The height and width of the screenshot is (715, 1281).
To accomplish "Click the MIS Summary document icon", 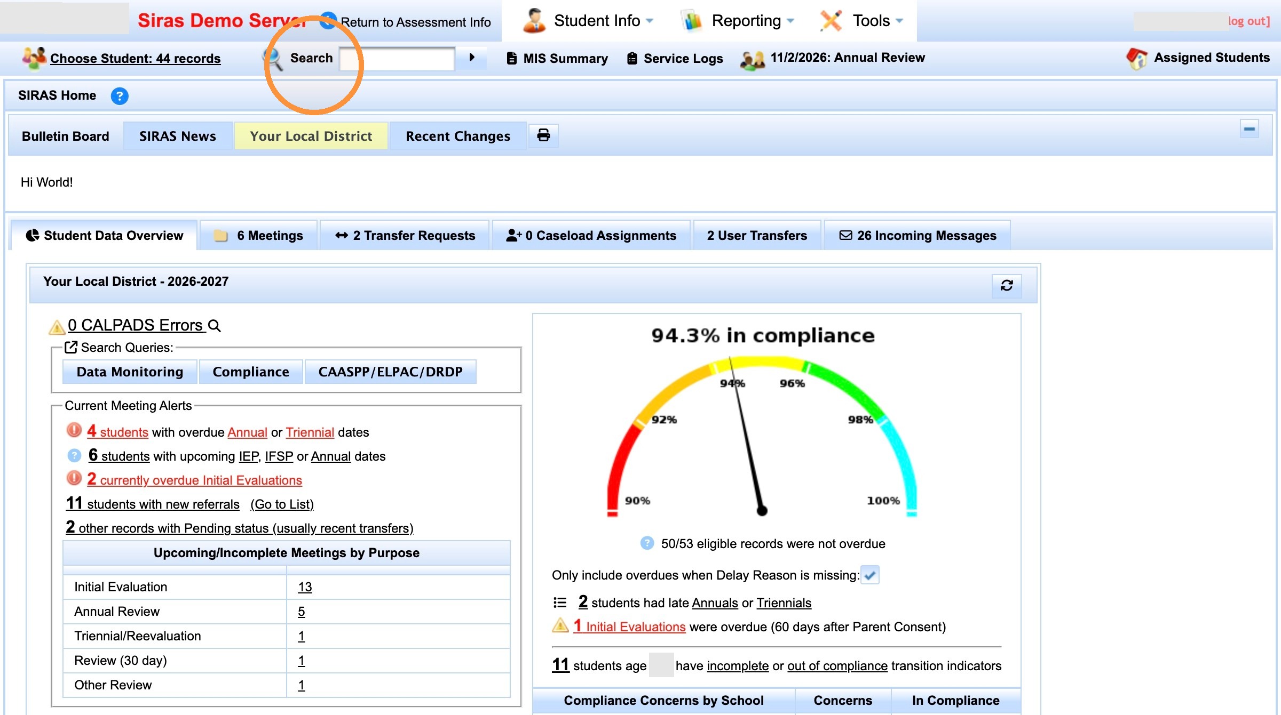I will [511, 58].
